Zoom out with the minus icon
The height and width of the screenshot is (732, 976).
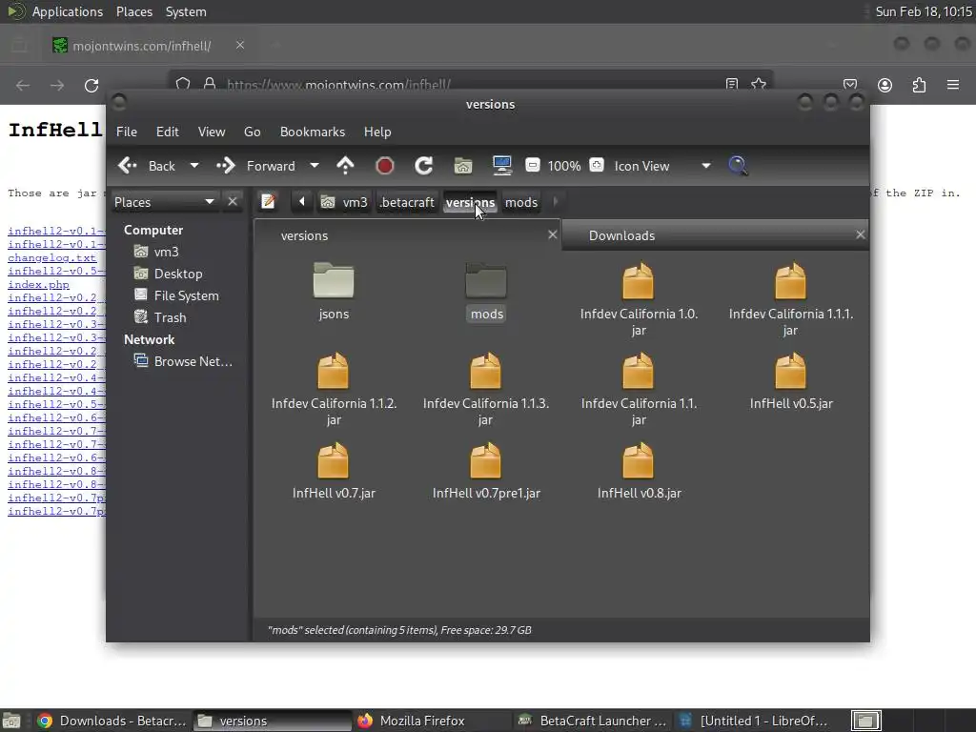(532, 165)
